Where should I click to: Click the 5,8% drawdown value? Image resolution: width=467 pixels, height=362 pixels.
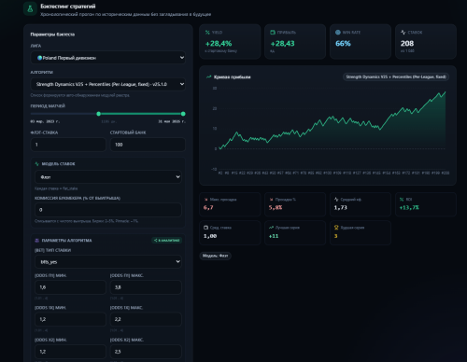click(x=276, y=207)
